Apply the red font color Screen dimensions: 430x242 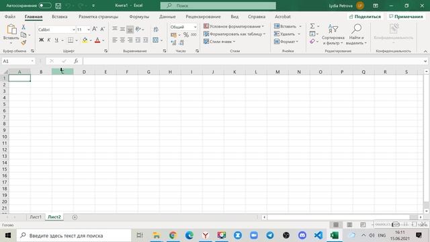click(x=97, y=40)
